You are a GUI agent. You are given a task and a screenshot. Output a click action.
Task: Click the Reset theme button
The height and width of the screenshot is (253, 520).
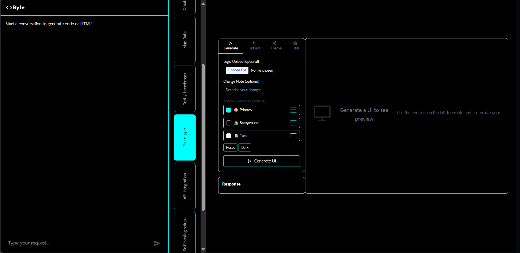[230, 148]
